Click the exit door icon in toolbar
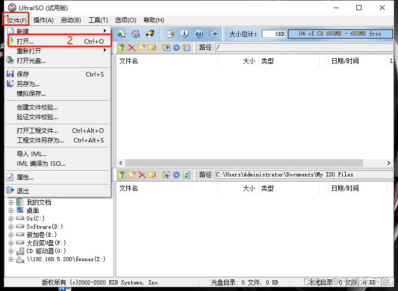398x291 pixels. (x=213, y=34)
